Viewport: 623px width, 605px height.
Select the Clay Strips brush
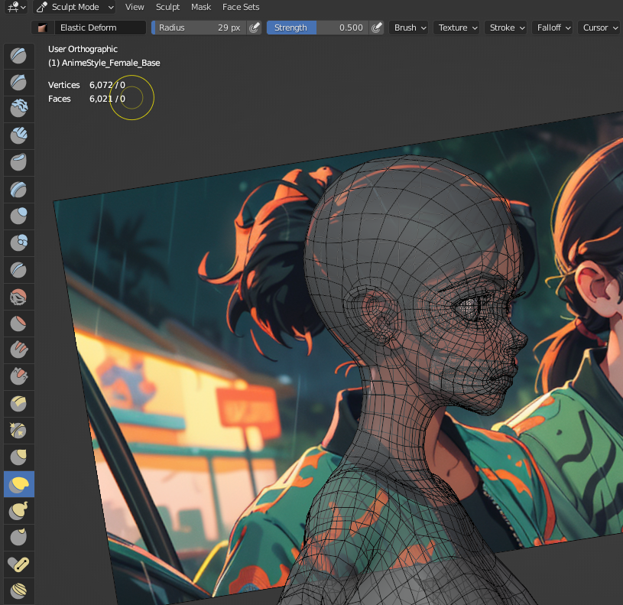pos(18,135)
